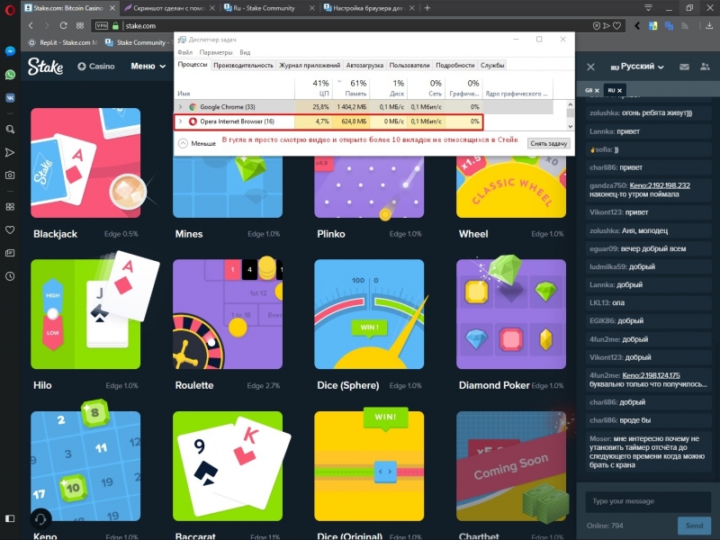Open the Keno:2,198,124,175 bet link

pos(651,375)
